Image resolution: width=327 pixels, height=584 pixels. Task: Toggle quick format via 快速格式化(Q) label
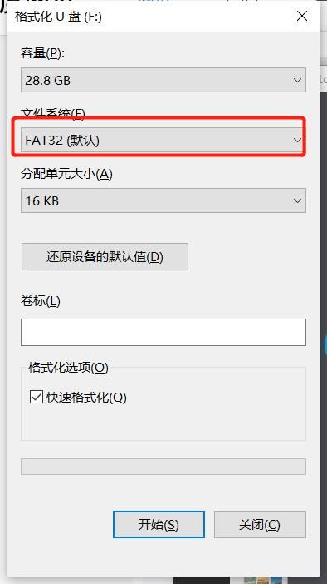[86, 398]
